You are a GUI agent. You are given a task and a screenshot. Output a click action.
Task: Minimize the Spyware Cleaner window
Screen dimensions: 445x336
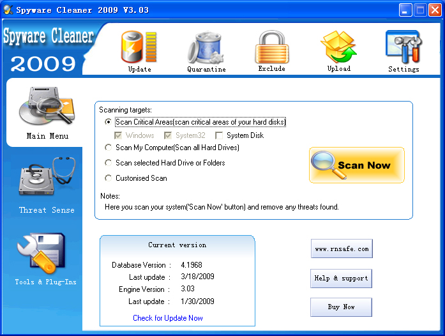click(405, 10)
